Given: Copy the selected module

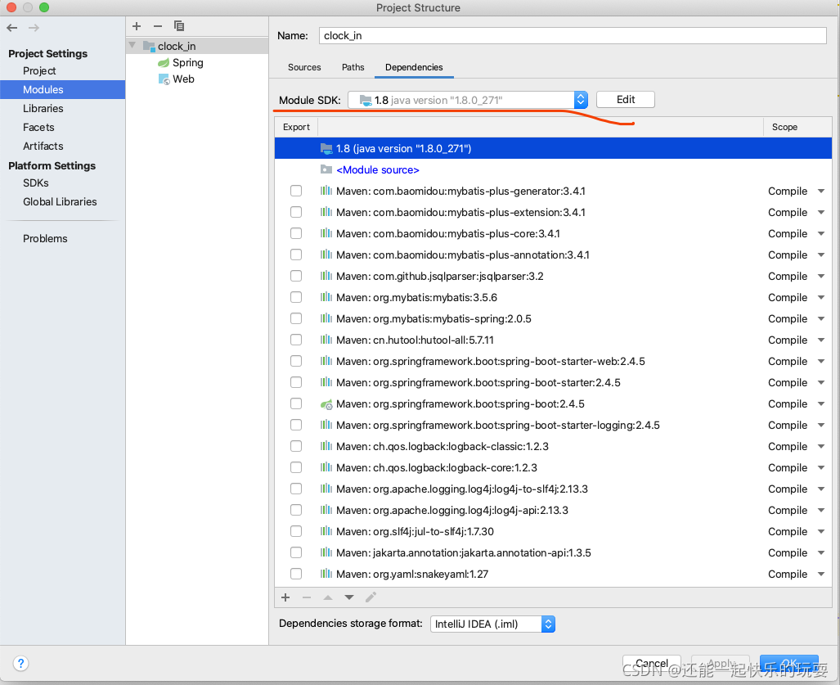Looking at the screenshot, I should (179, 25).
